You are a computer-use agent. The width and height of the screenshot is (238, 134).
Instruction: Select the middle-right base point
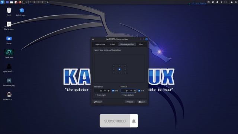tap(125, 69)
